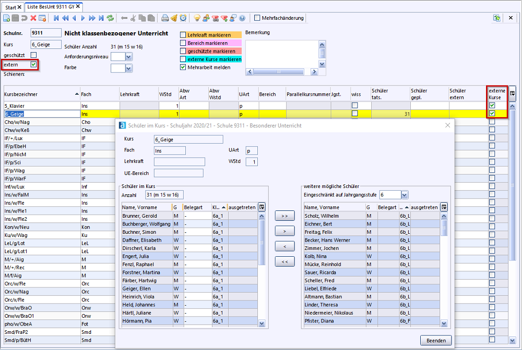The image size is (522, 350).
Task: Open the Farbe dropdown
Action: pyautogui.click(x=129, y=68)
